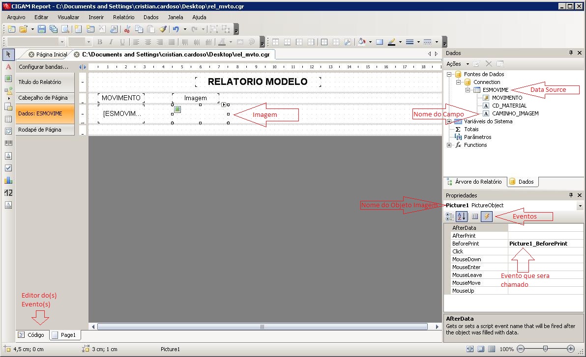
Task: Open the Ações dropdown menu
Action: [457, 64]
